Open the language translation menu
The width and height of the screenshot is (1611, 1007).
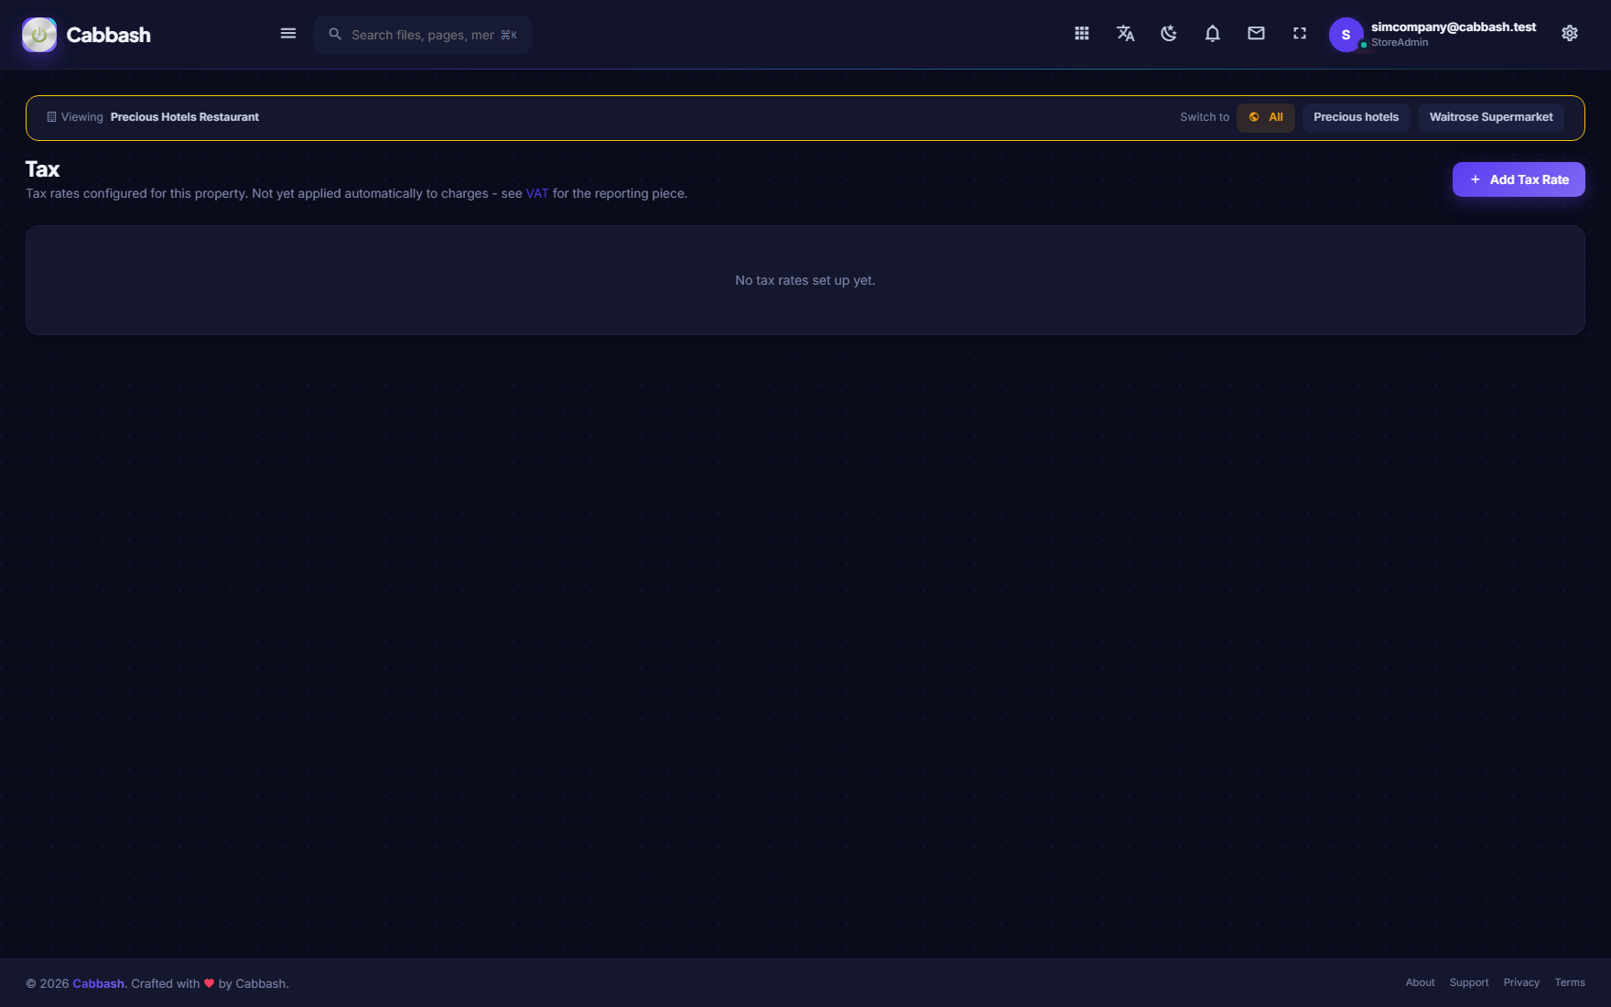coord(1126,34)
